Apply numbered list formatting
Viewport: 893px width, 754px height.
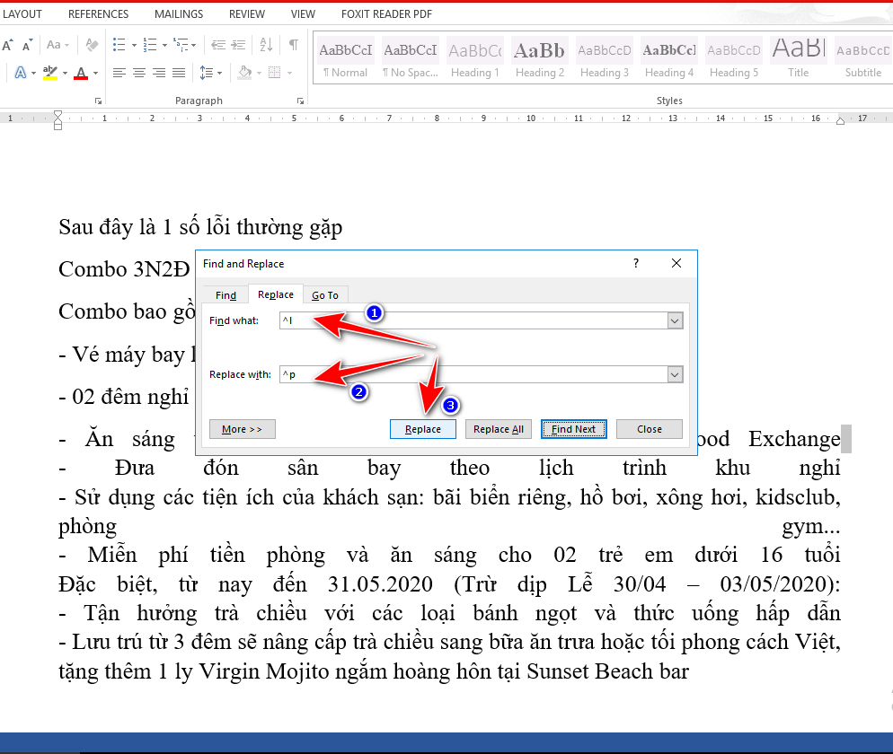(x=150, y=44)
